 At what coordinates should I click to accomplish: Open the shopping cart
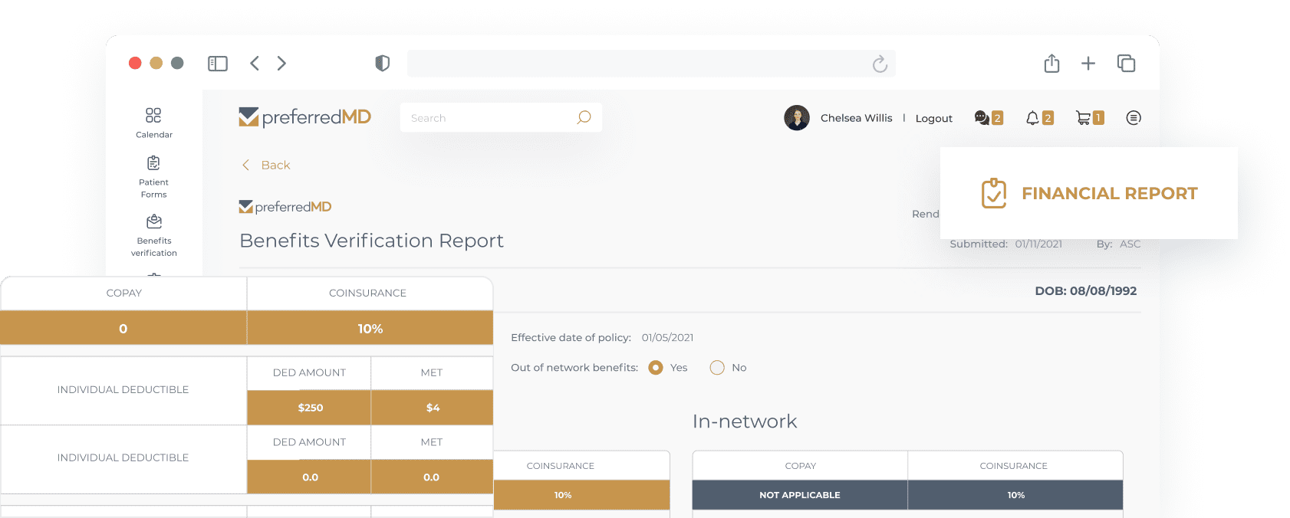(x=1083, y=118)
